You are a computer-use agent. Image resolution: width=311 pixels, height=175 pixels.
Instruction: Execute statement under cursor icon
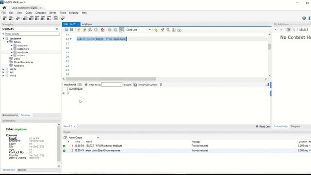click(x=85, y=30)
